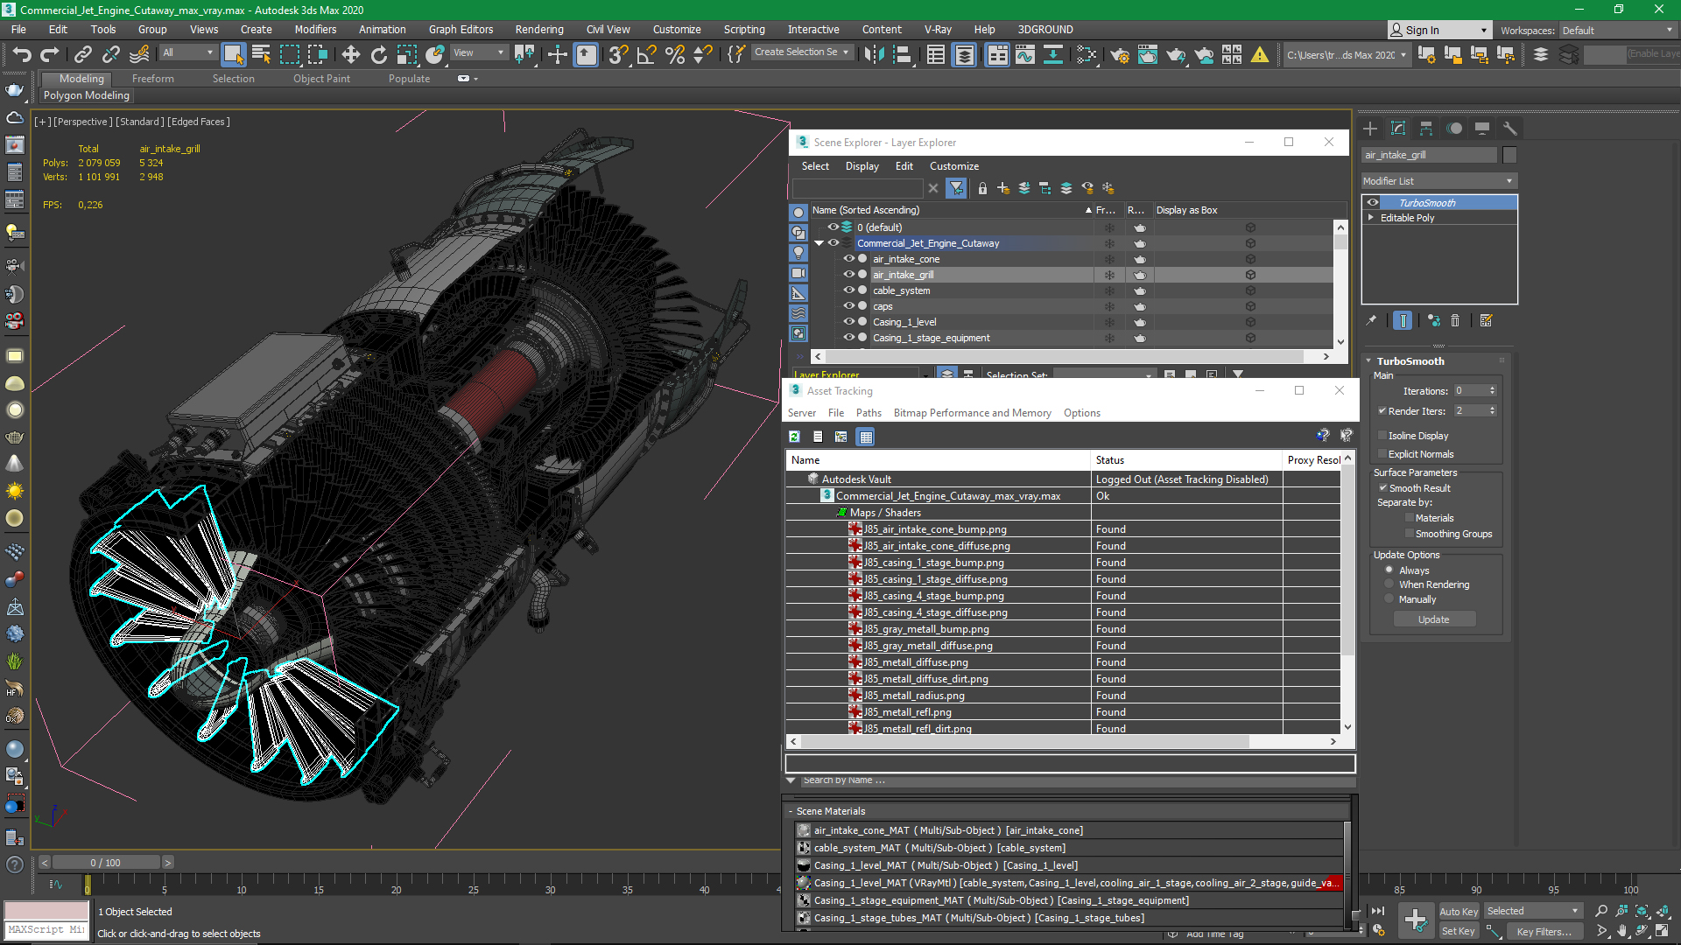Open Schematic View icon
Viewport: 1681px width, 945px height.
[1053, 54]
